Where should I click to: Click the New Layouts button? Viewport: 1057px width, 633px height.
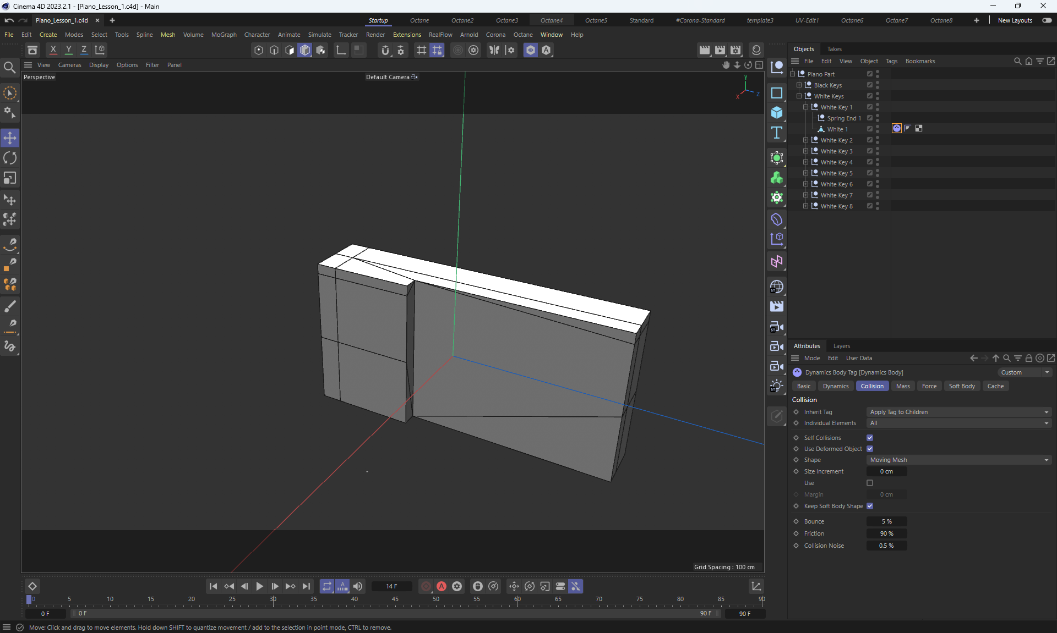[1015, 20]
